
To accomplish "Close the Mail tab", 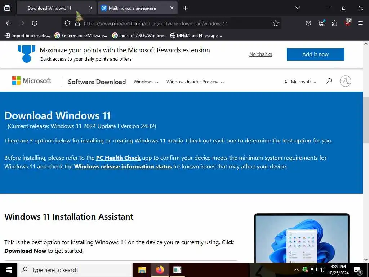I will click(172, 8).
